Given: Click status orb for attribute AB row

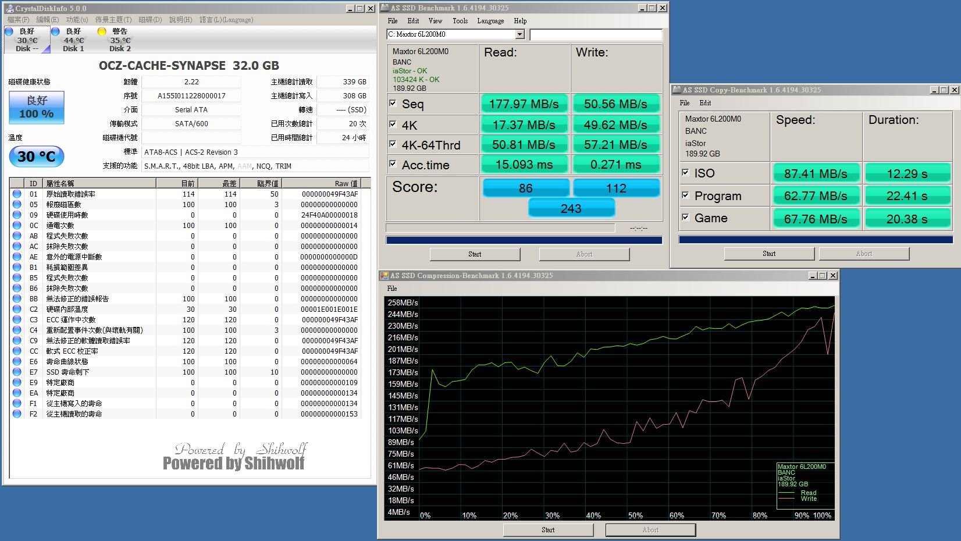Looking at the screenshot, I should (17, 236).
